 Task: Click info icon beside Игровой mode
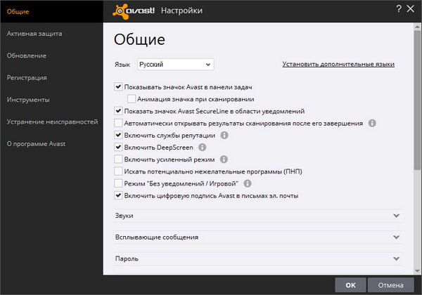[248, 183]
